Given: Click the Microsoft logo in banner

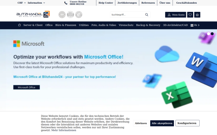Looking at the screenshot, I should (29, 44).
